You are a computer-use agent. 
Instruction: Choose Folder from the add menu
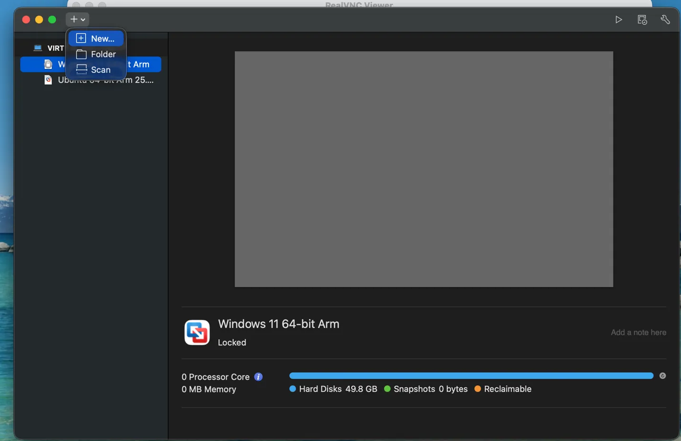96,54
